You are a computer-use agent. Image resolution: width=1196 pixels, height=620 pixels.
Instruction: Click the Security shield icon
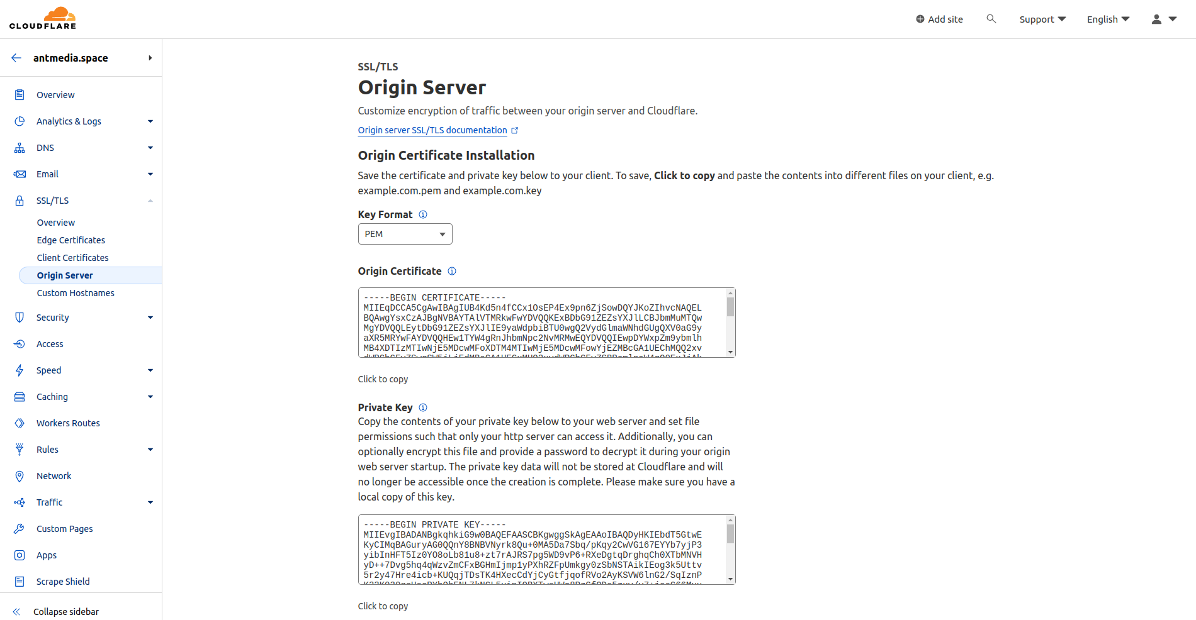point(20,318)
